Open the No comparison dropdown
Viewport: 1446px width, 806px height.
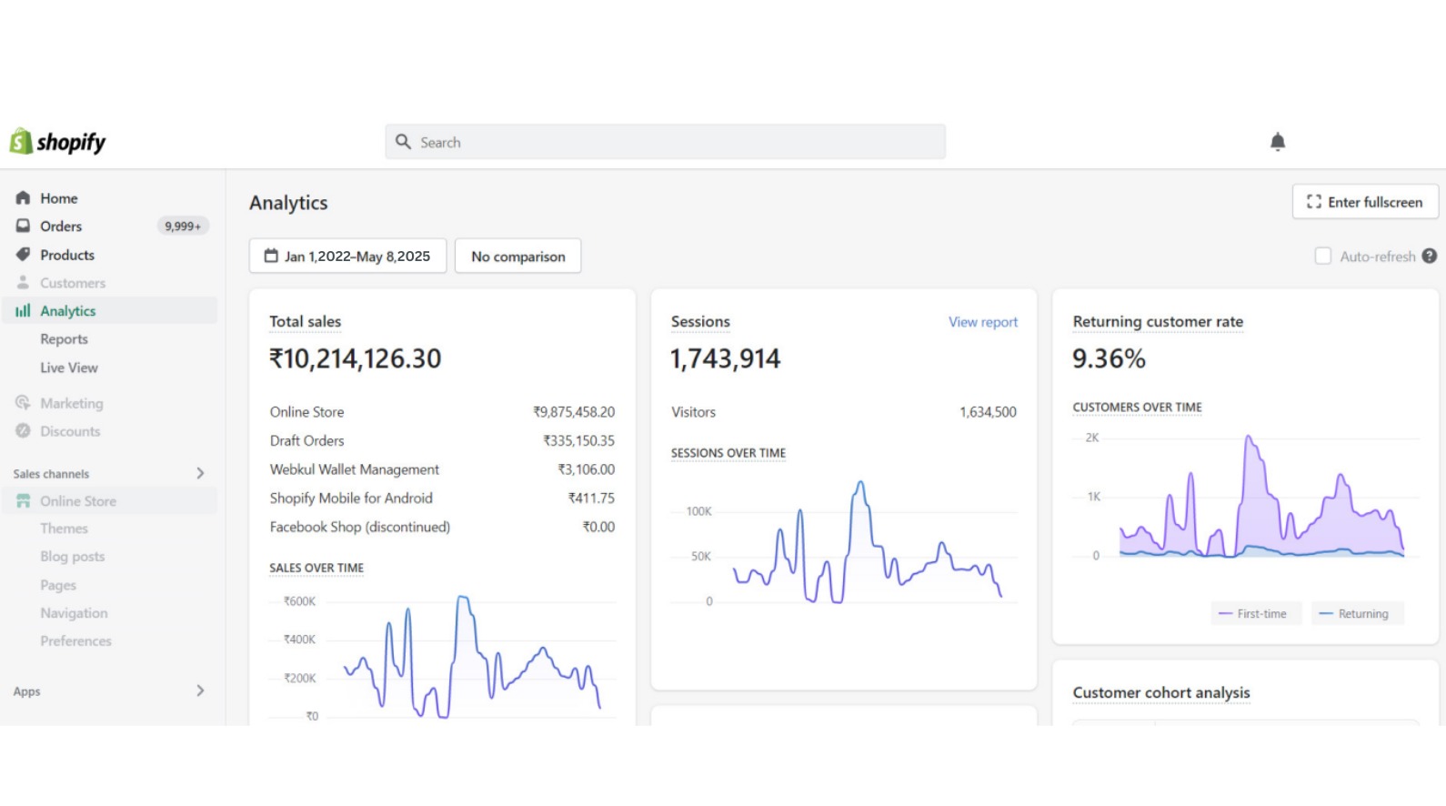click(x=517, y=257)
